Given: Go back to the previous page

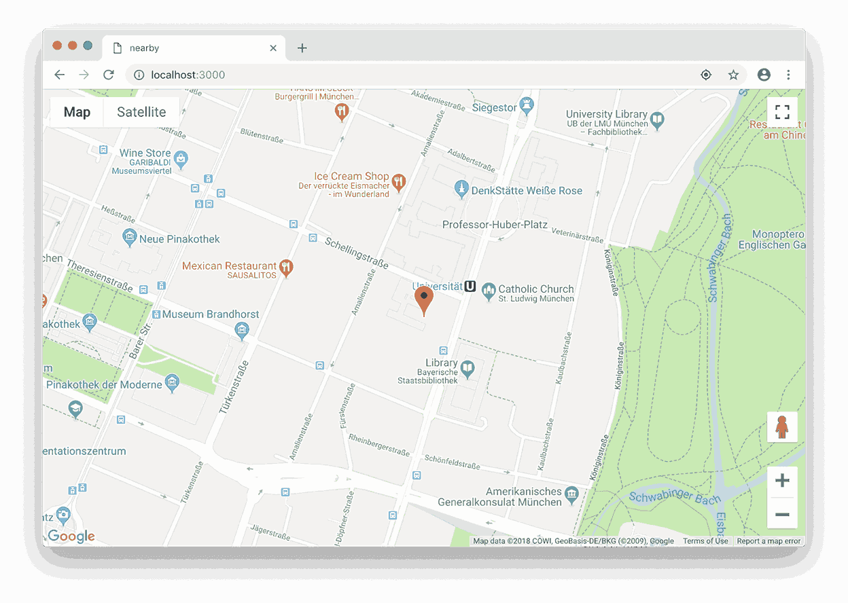Looking at the screenshot, I should tap(60, 75).
